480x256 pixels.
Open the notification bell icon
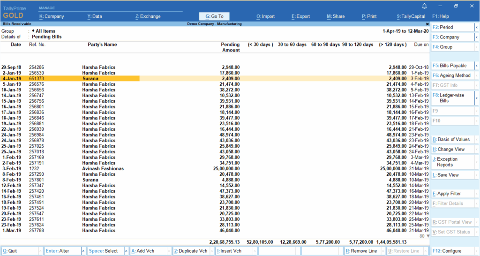click(x=424, y=6)
